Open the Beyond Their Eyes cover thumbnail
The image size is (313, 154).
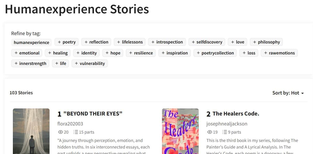tap(31, 131)
